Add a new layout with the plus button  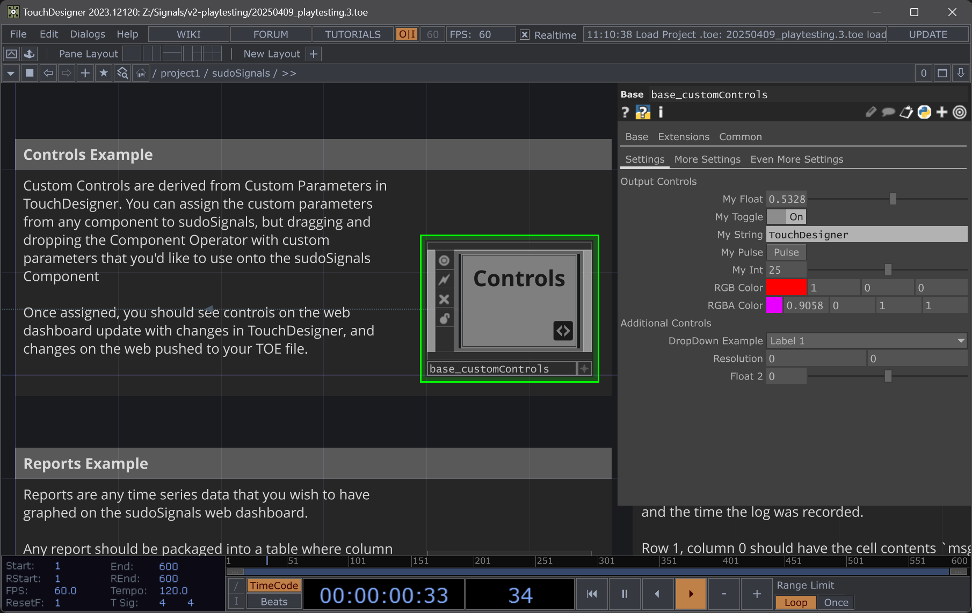pos(314,54)
